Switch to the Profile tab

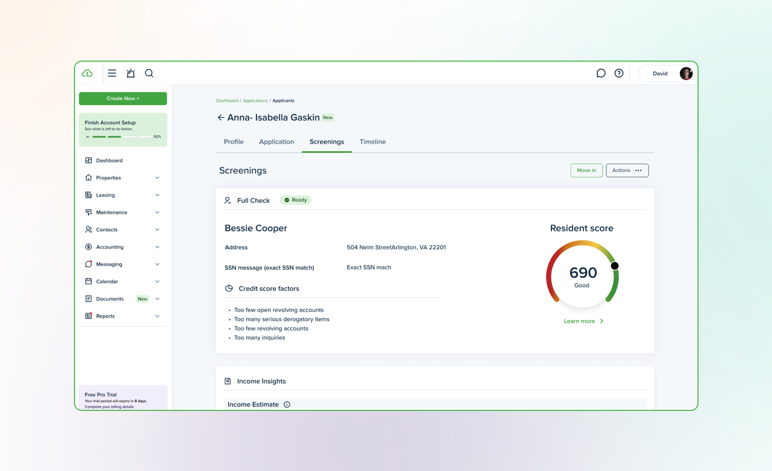[234, 142]
